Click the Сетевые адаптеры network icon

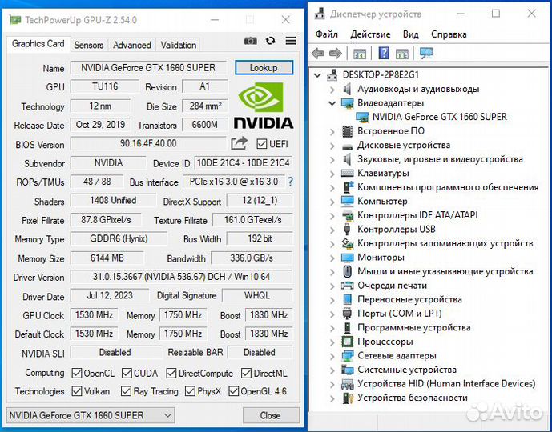click(x=348, y=356)
